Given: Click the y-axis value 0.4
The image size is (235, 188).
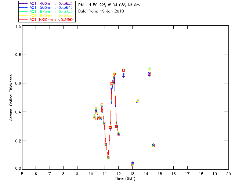Looking at the screenshot, I should pos(18,112).
